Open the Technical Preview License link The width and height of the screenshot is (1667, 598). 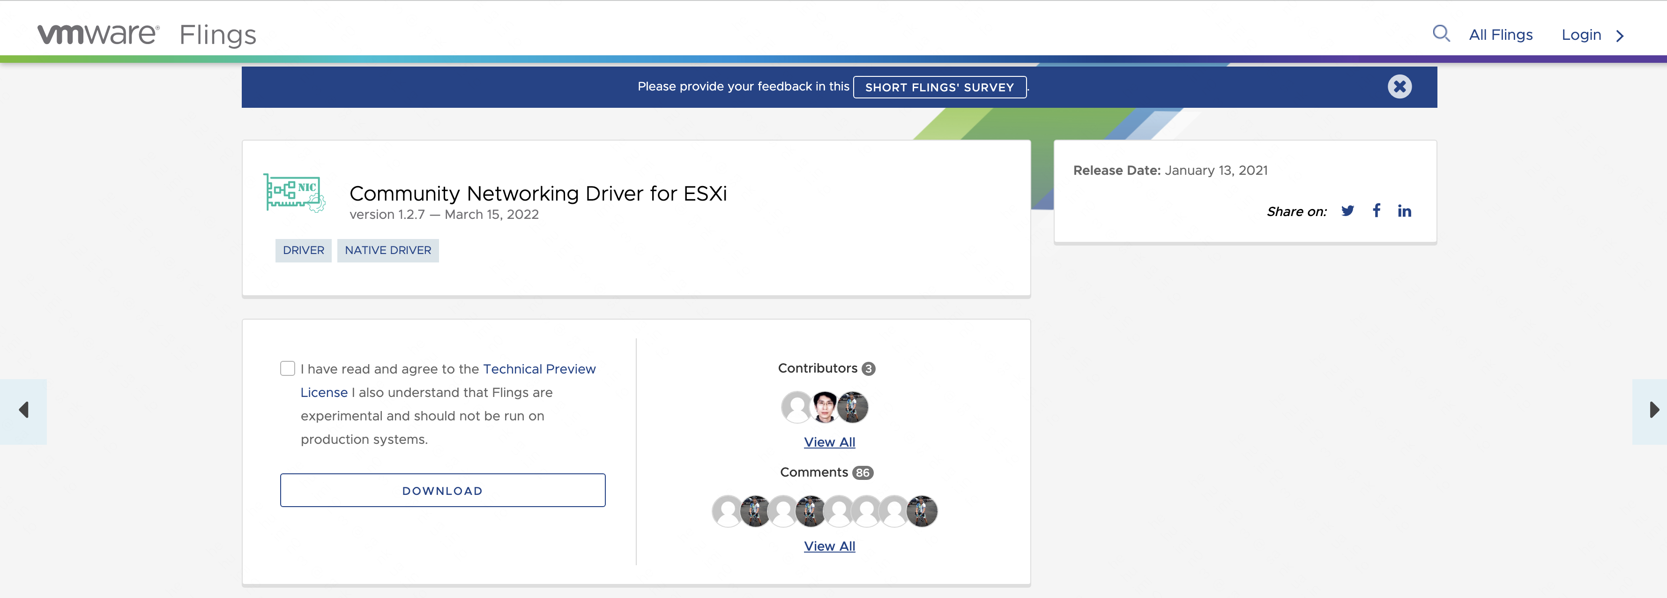(448, 381)
